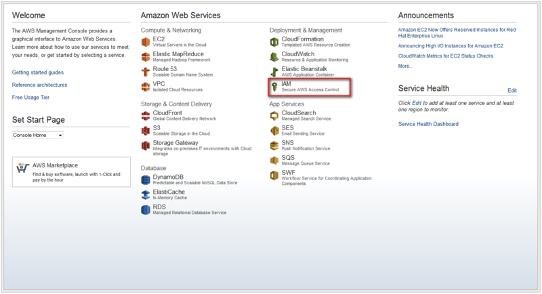Open the CloudSearch service link

pos(299,112)
